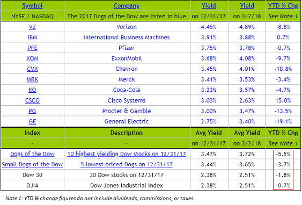Select the International Business Machines name
The height and width of the screenshot is (205, 302).
[127, 38]
